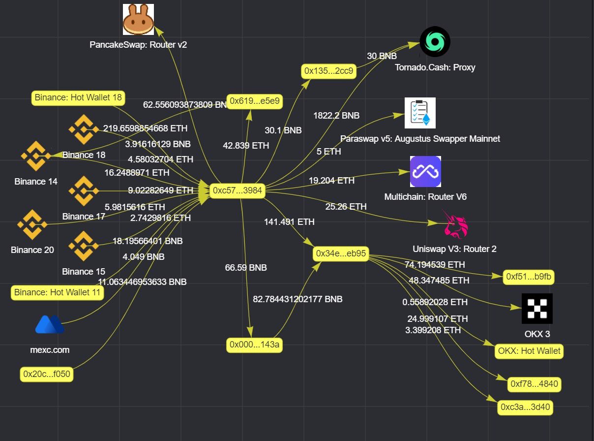
Task: Select the 62.556093873809 BNB label
Action: (x=184, y=105)
